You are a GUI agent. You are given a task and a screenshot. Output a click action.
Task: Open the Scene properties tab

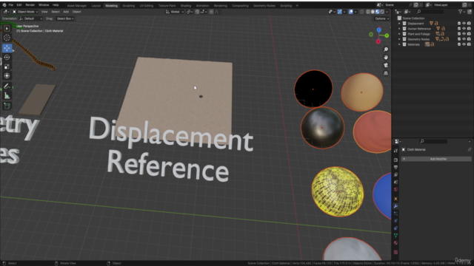coord(395,183)
